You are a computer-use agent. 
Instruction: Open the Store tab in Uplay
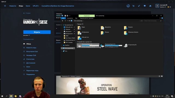pyautogui.click(x=28, y=6)
